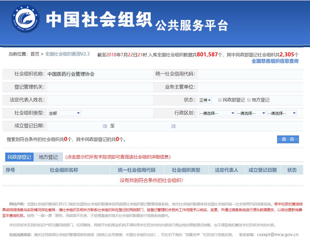
Task: Click the 社会组织类型 column header
Action: point(186,170)
